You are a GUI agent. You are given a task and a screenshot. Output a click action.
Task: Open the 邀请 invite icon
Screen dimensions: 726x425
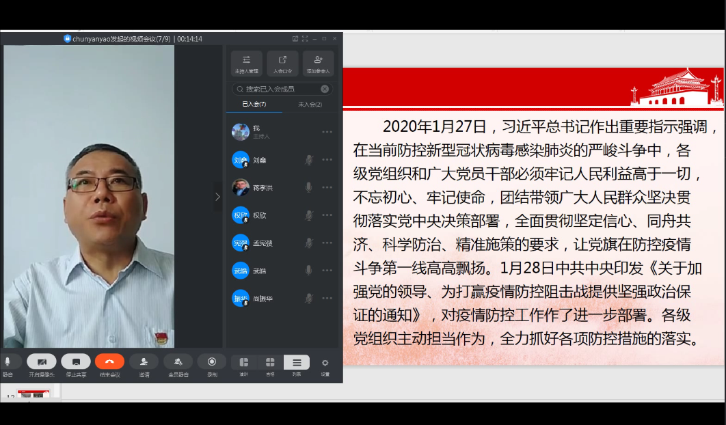click(144, 362)
